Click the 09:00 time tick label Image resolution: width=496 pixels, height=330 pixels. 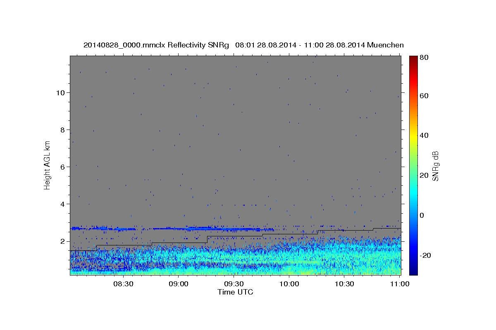pyautogui.click(x=179, y=284)
